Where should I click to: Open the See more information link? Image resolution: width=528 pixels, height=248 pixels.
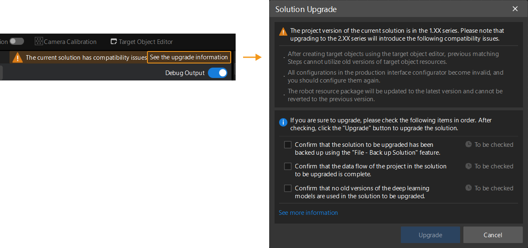point(308,212)
